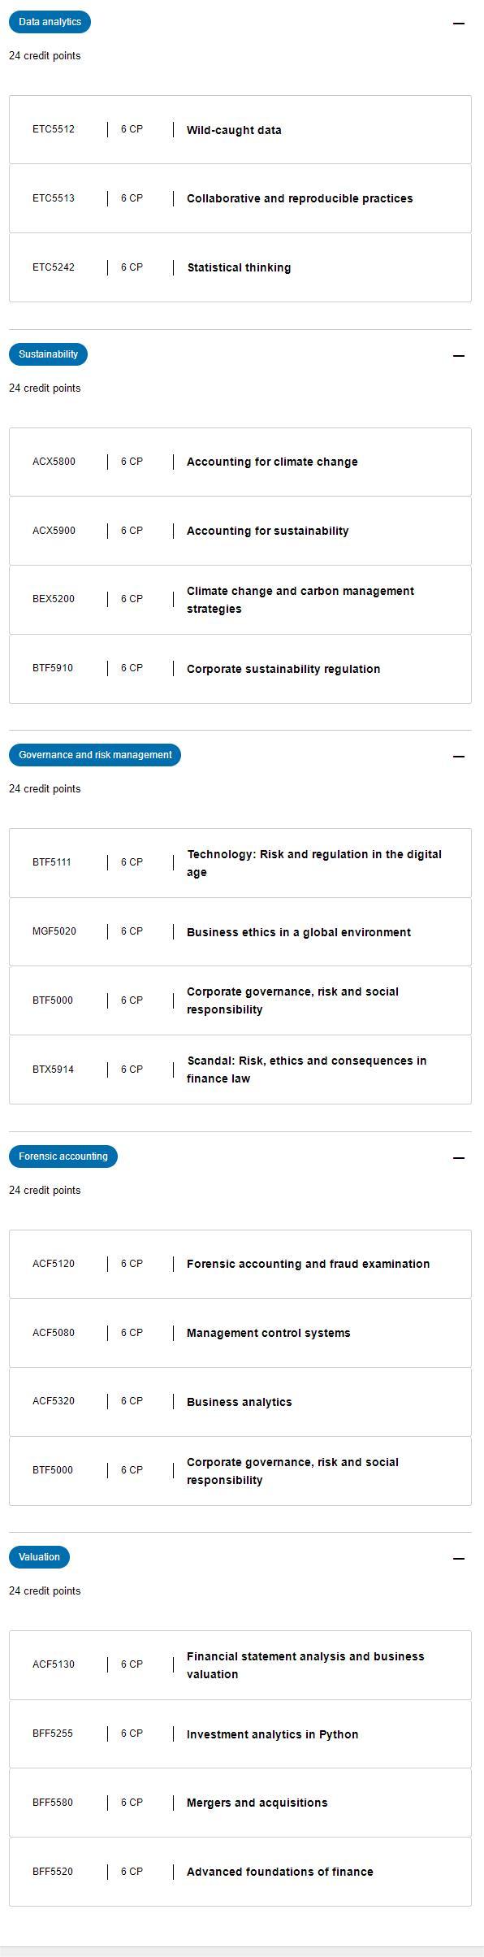Open Accounting for climate change unit
This screenshot has height=1957, width=484.
tap(240, 462)
